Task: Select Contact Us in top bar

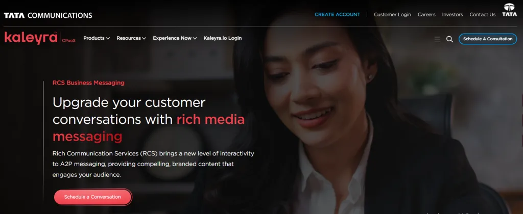Action: click(482, 15)
